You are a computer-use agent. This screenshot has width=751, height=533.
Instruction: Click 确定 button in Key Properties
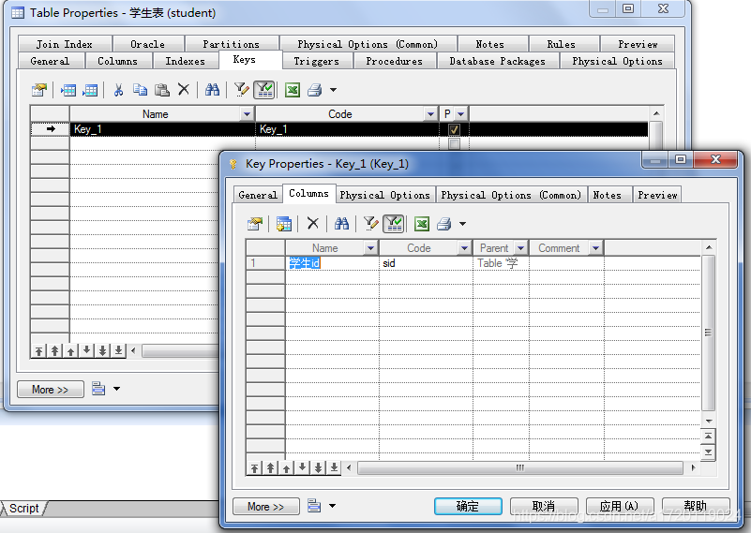tap(468, 506)
